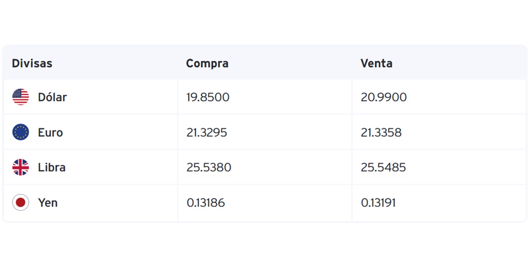531x264 pixels.
Task: Click the Dólar currency label
Action: (52, 97)
